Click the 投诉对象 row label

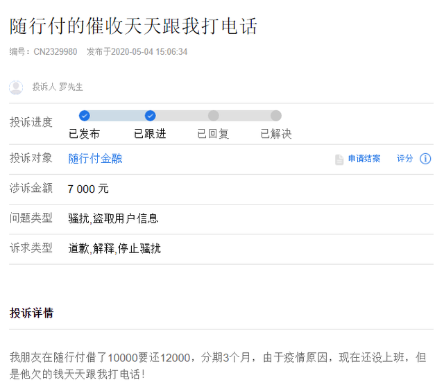31,158
